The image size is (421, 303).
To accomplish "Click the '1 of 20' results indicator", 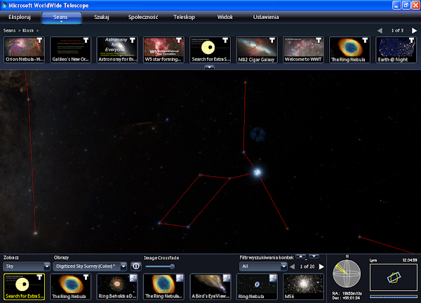I will pos(307,267).
